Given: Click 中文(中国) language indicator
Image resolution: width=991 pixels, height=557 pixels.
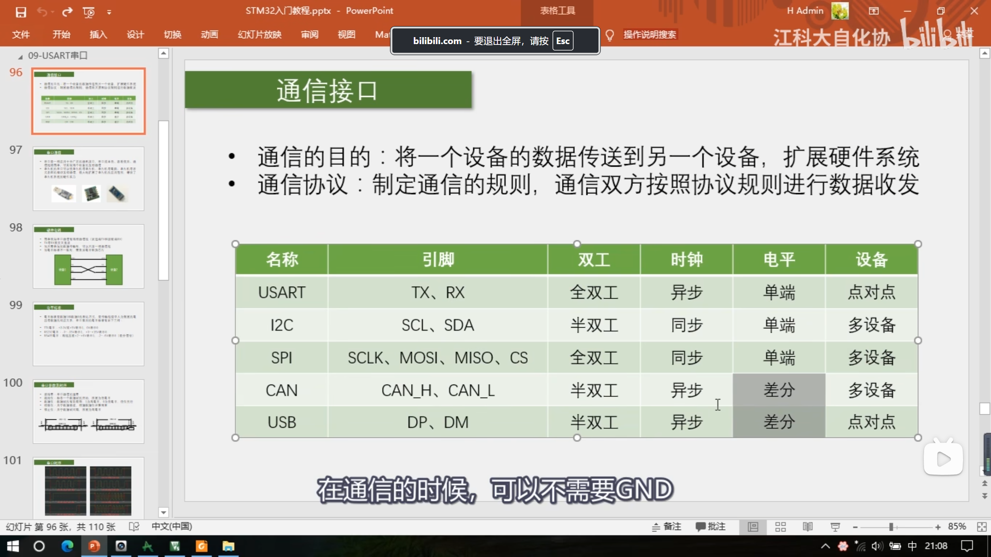Looking at the screenshot, I should point(172,527).
